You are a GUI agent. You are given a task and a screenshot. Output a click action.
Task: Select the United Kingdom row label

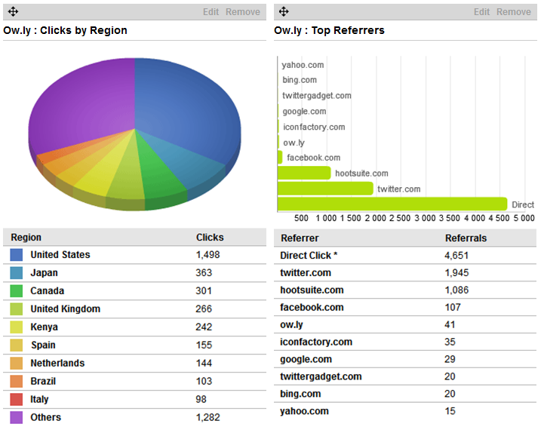(x=66, y=309)
